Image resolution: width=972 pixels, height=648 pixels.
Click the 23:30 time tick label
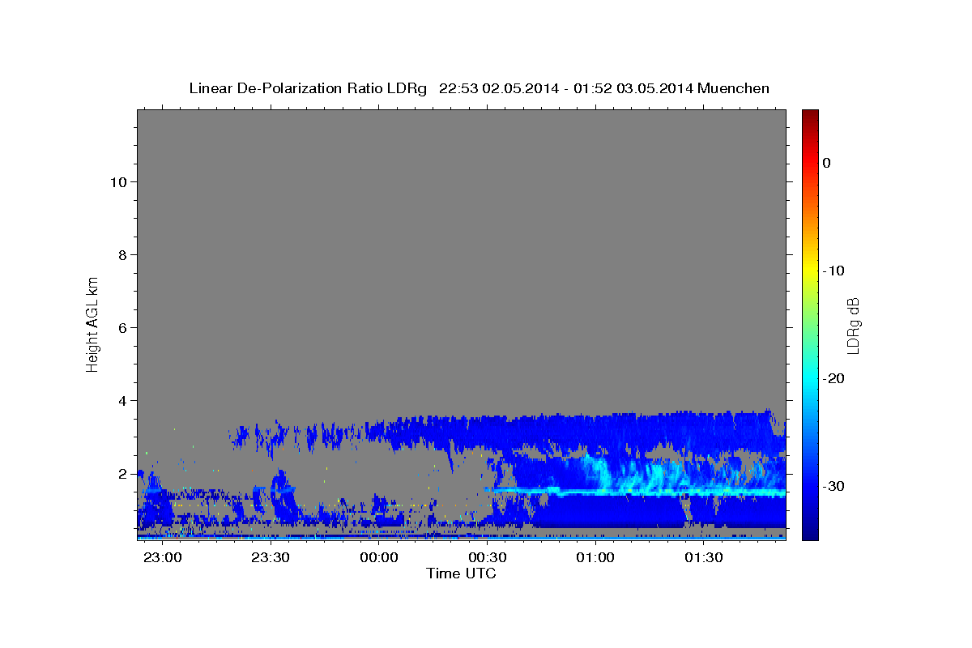tap(271, 557)
